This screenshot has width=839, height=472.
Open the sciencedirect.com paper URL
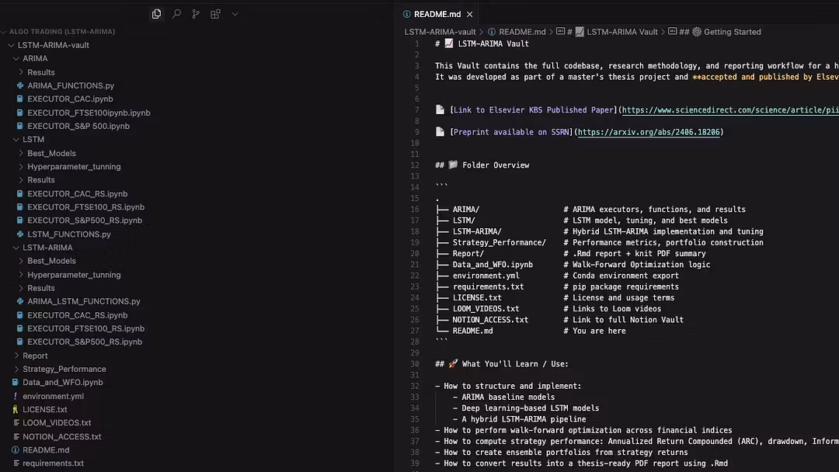[729, 110]
